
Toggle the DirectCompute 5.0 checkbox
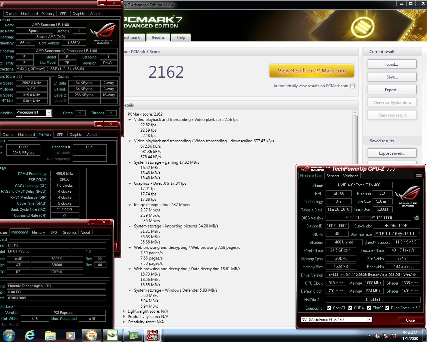tap(387, 308)
